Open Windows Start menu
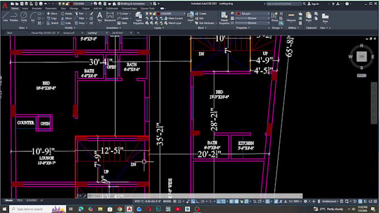This screenshot has height=213, width=379. point(4,209)
